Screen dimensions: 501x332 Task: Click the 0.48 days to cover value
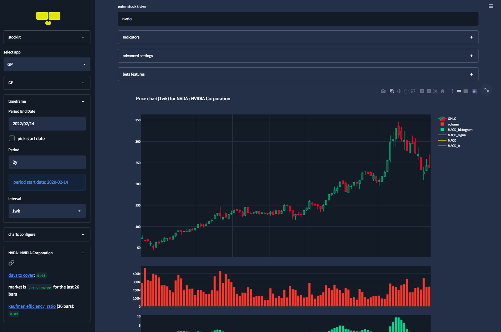(x=41, y=276)
